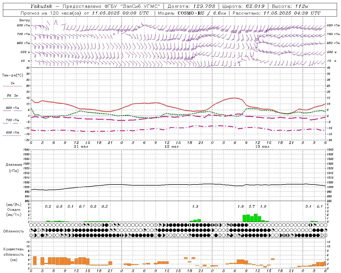Screen dimensions: 341x273
Task: Click the (гПа) pressure unit label
Action: [x=14, y=171]
